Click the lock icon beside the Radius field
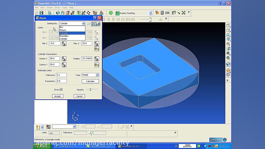This screenshot has height=149, width=265. 97,59
